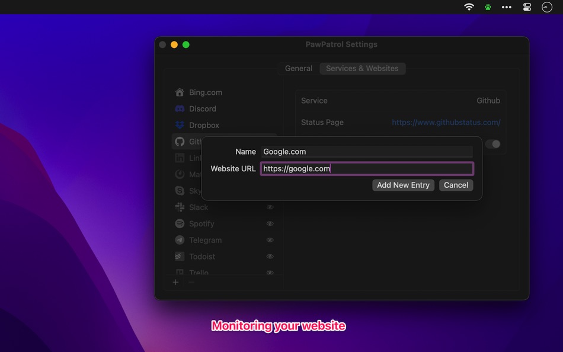Select the Skype service icon
Image resolution: width=563 pixels, height=352 pixels.
180,191
